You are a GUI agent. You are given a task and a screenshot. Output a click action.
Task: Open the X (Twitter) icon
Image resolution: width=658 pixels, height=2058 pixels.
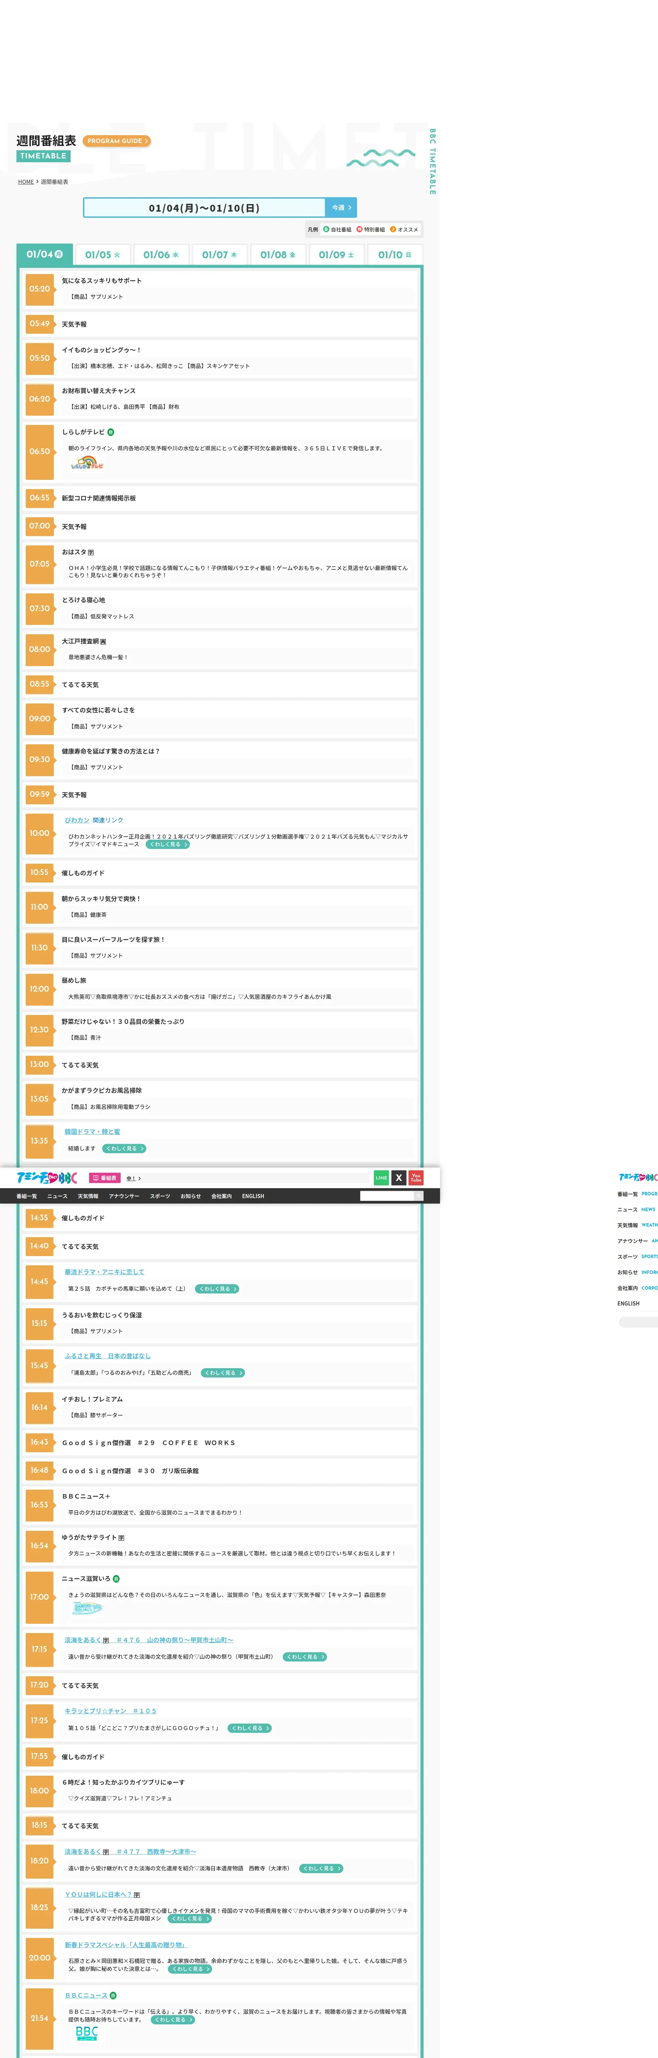point(399,1178)
